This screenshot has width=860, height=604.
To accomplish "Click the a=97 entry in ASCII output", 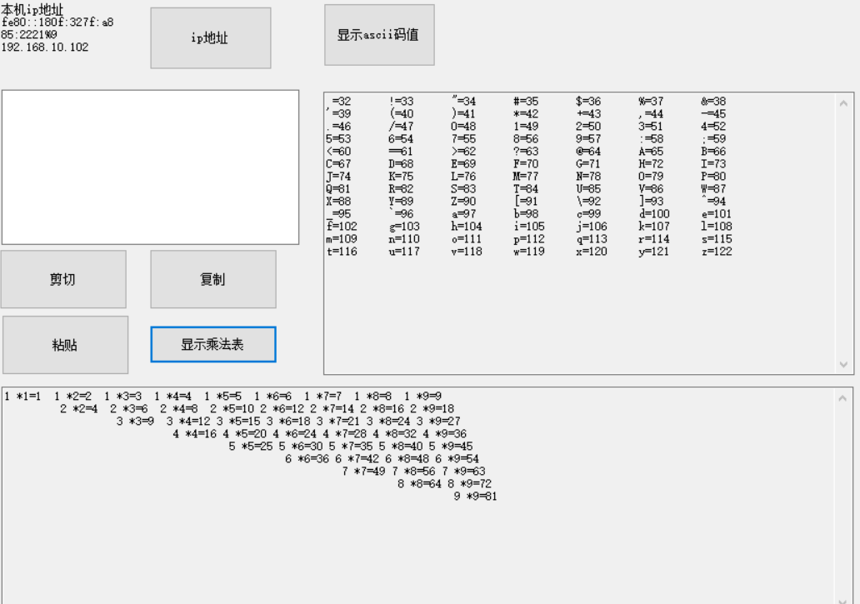I will [464, 214].
